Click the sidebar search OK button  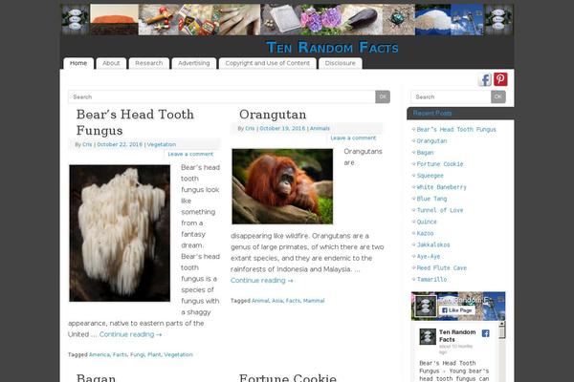click(497, 96)
